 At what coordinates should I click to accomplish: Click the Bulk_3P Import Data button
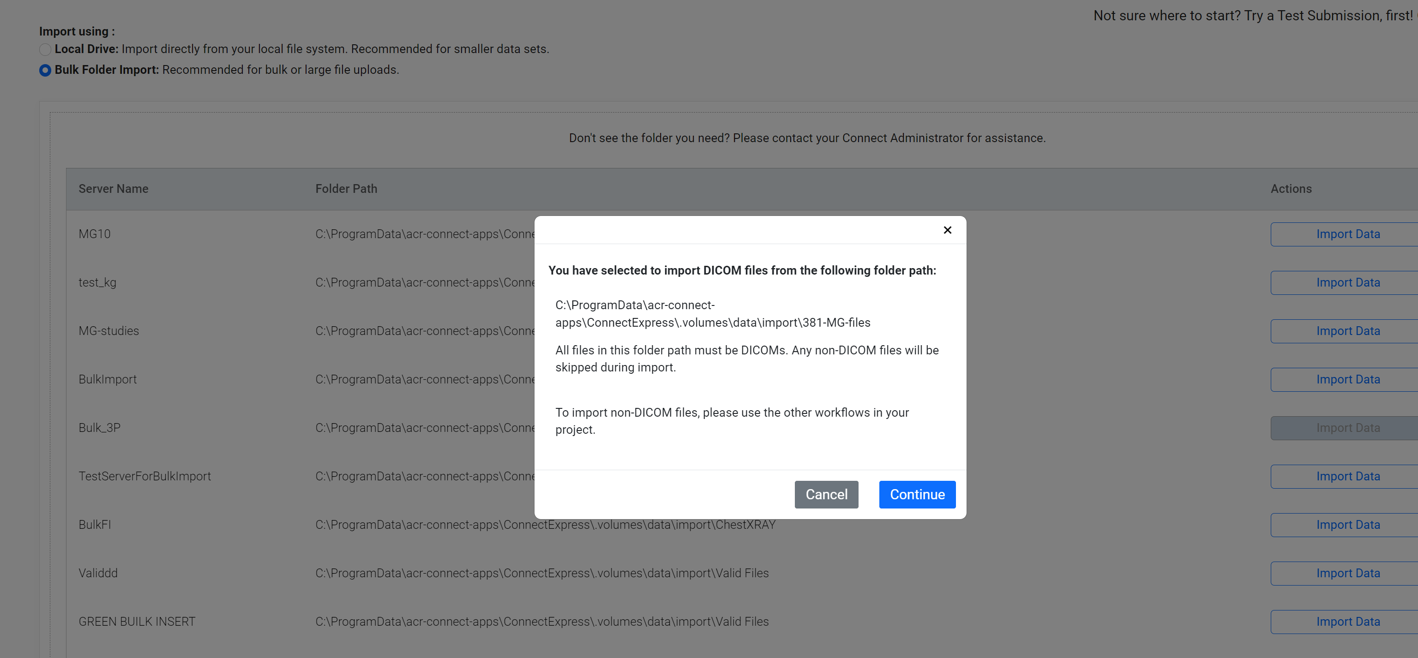pos(1347,427)
